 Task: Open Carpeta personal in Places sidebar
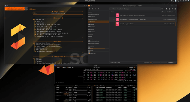tap(98, 14)
